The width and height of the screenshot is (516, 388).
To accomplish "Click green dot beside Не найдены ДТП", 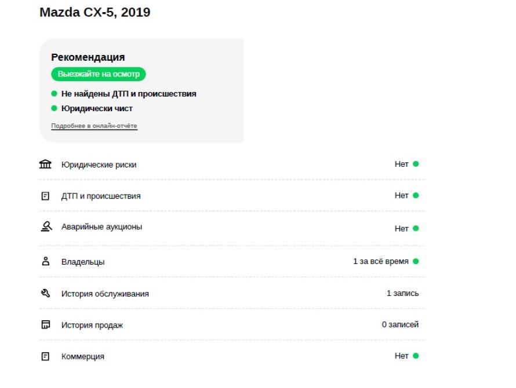I will pyautogui.click(x=54, y=94).
